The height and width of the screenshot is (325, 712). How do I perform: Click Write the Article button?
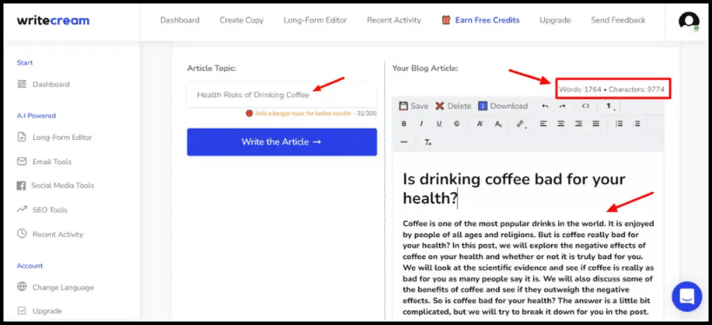pos(282,142)
